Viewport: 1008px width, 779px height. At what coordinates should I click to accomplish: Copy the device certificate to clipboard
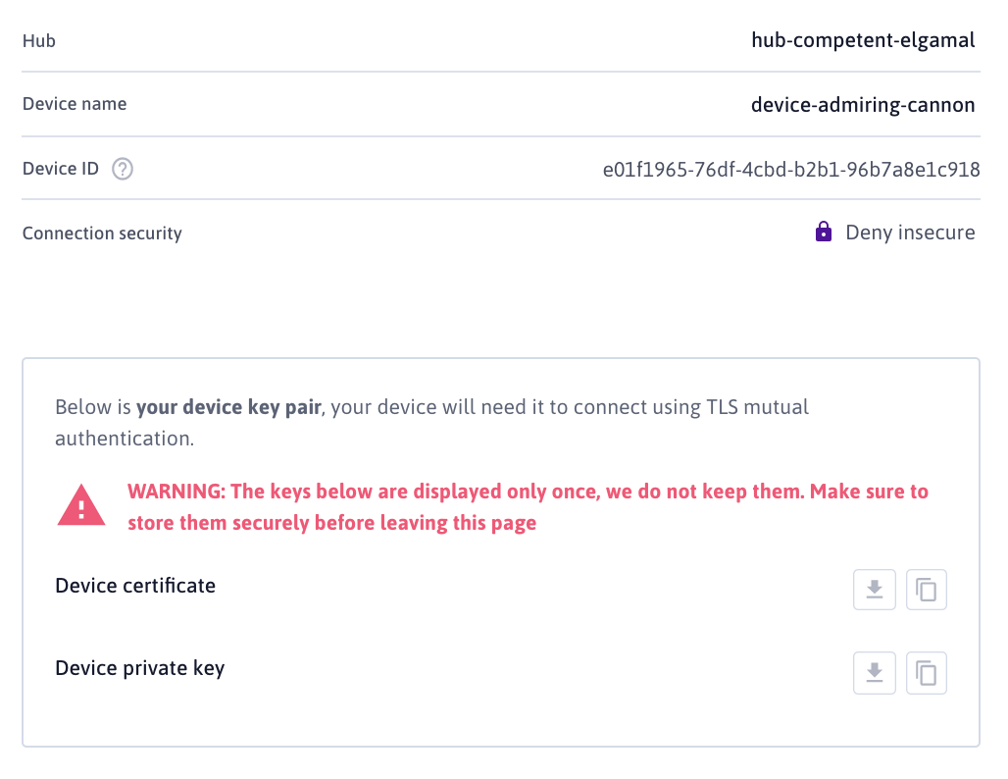click(927, 590)
